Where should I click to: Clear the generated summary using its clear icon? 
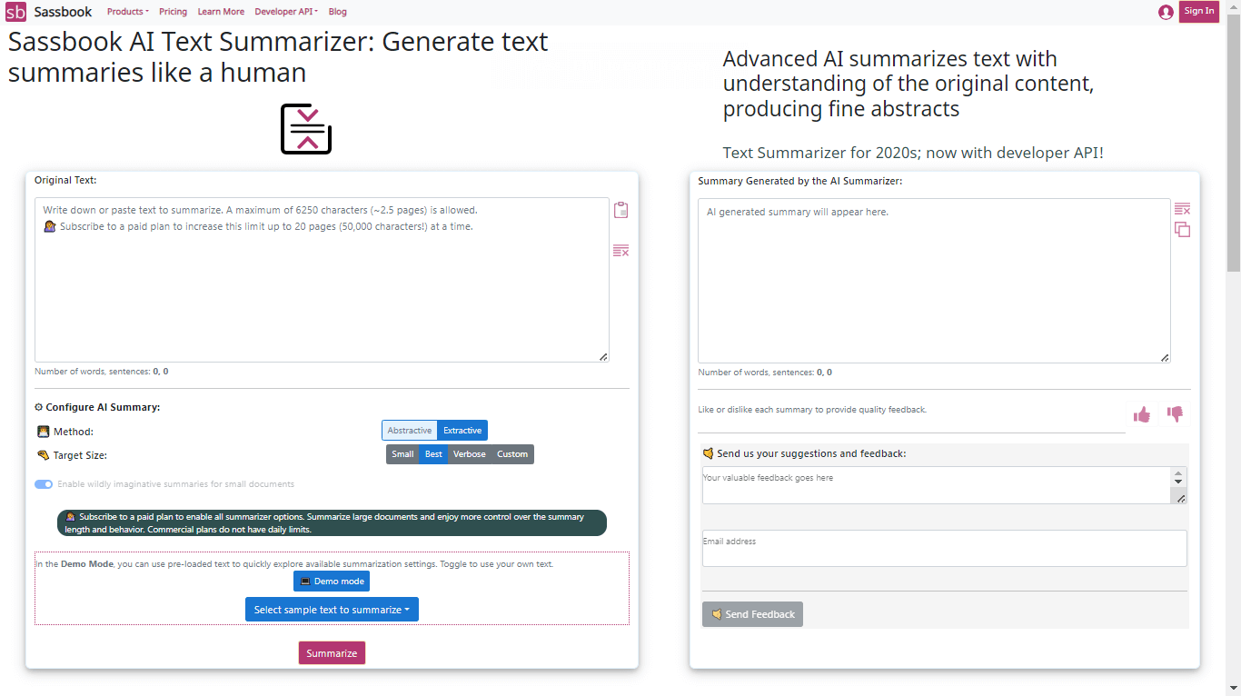point(1182,209)
